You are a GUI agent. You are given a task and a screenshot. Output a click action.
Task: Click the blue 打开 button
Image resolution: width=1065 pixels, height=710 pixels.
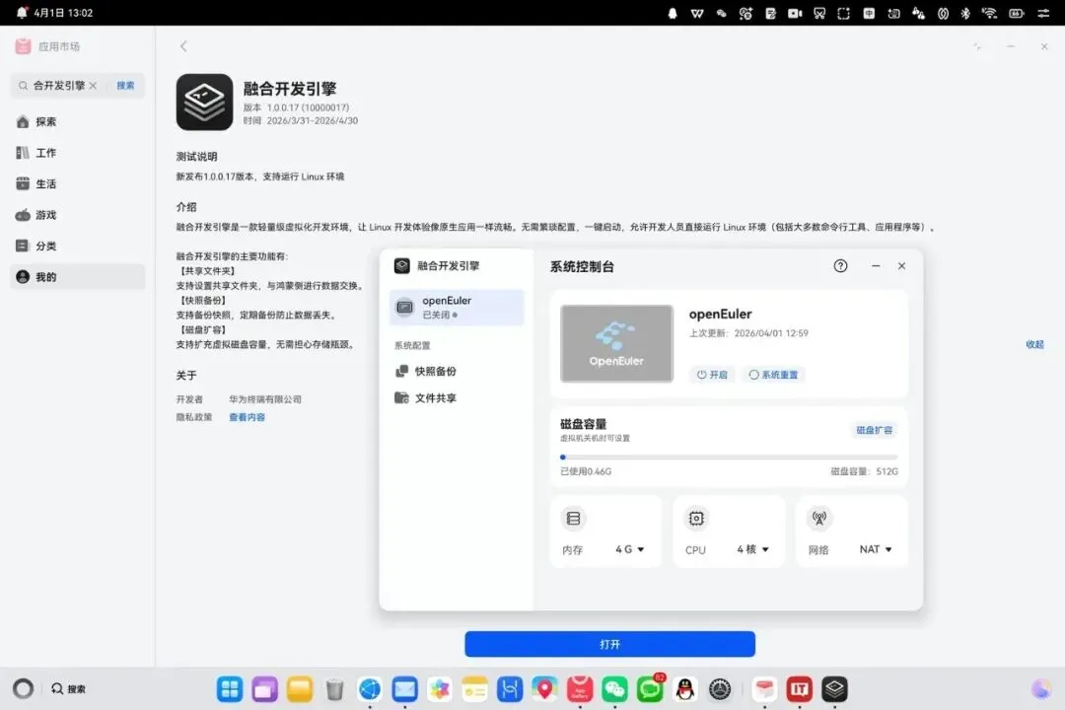click(610, 644)
